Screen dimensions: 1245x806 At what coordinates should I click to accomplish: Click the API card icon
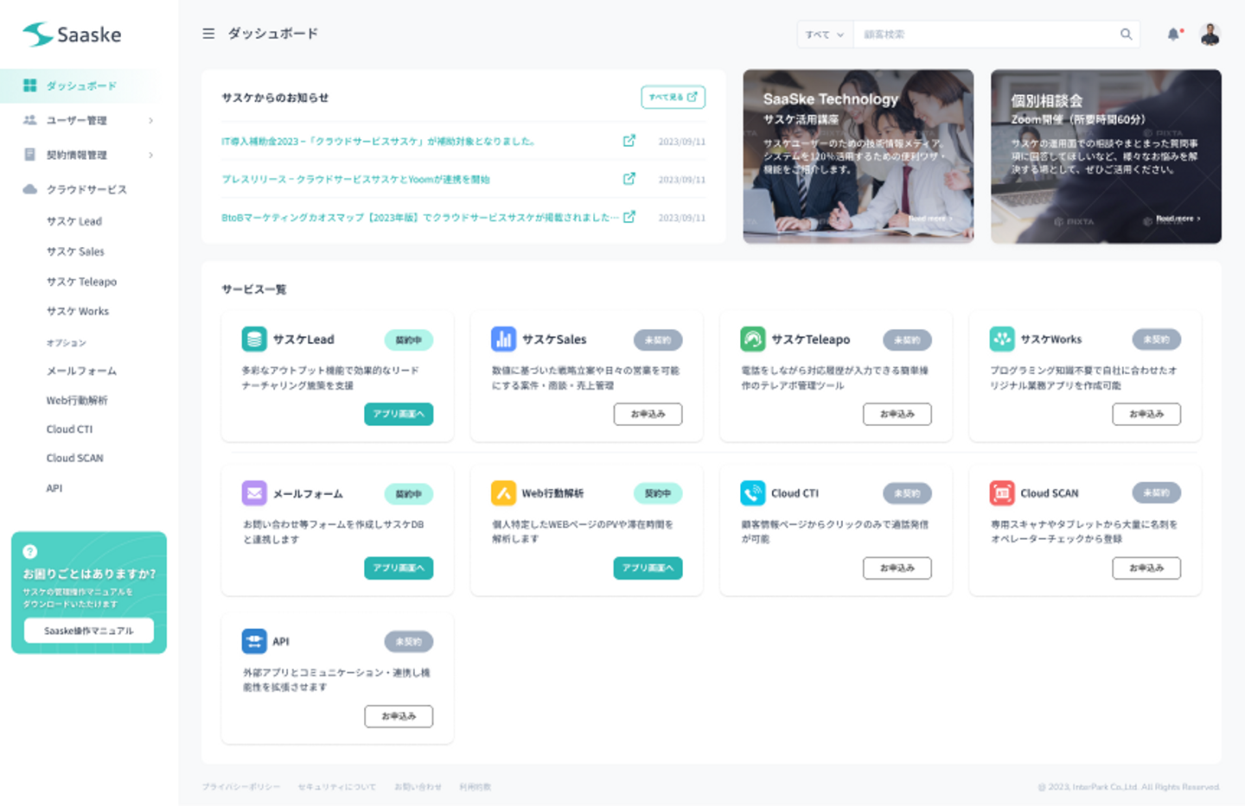[254, 642]
